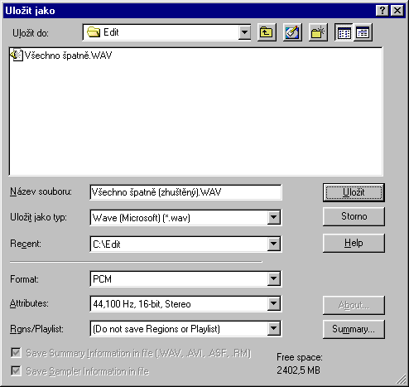The height and width of the screenshot is (387, 409).
Task: Select the Všechno špatně.WAV file icon
Action: click(17, 55)
